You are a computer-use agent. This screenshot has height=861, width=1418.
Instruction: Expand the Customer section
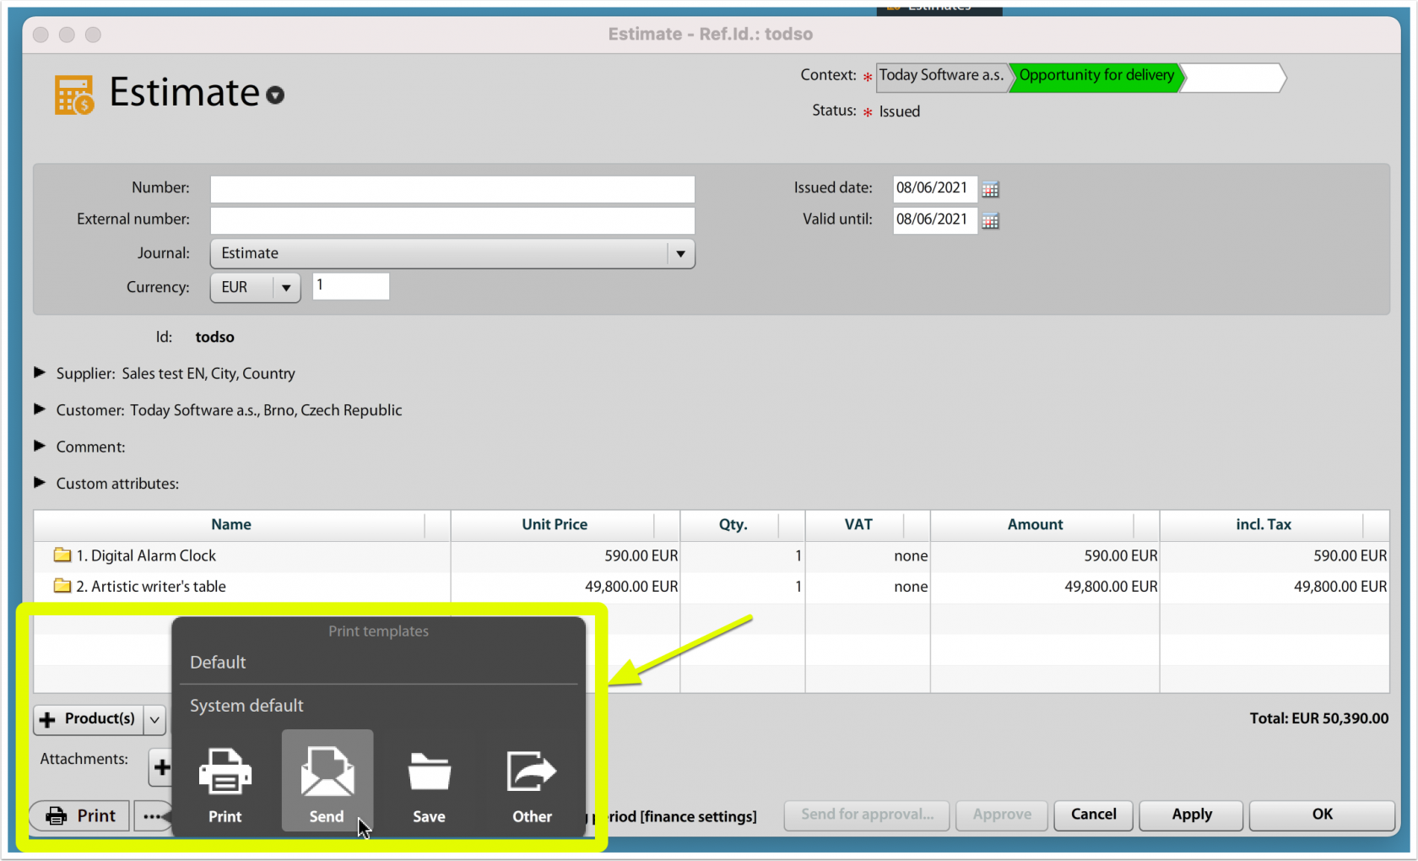[x=39, y=409]
